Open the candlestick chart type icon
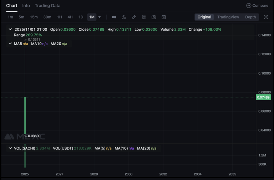 pyautogui.click(x=114, y=17)
